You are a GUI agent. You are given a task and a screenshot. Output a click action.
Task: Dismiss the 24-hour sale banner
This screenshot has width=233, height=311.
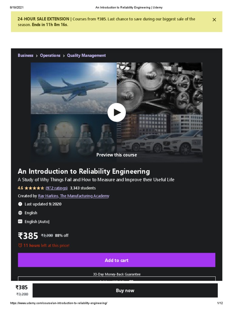(x=214, y=20)
